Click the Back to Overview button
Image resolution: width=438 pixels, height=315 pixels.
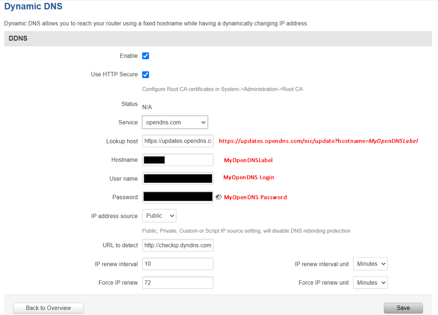tap(48, 308)
